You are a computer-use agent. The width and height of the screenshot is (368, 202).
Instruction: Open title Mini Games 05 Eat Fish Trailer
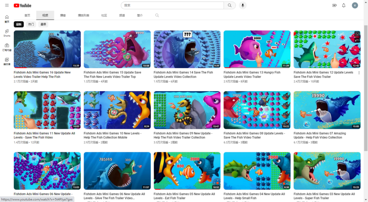[x=184, y=196]
